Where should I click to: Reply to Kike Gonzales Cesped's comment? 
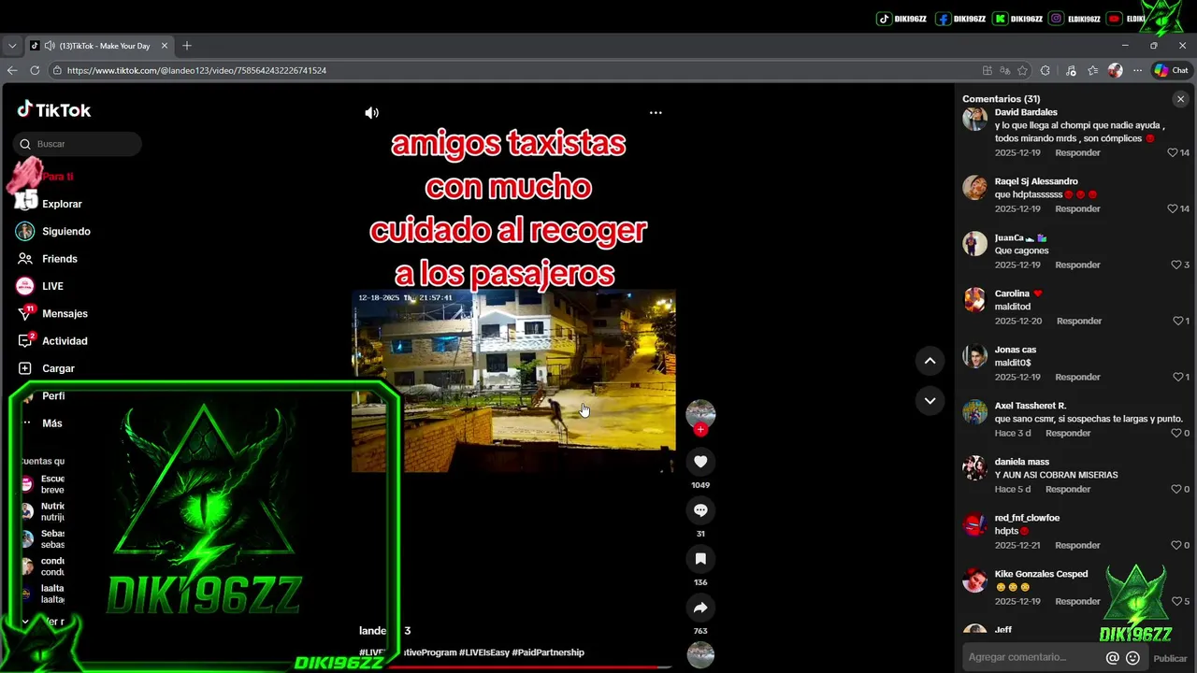[x=1077, y=601]
